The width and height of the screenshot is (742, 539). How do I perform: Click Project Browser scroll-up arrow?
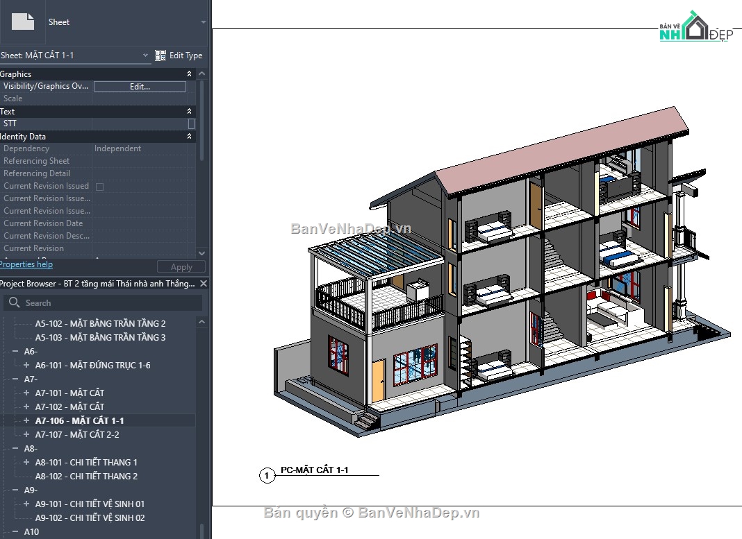[x=202, y=322]
